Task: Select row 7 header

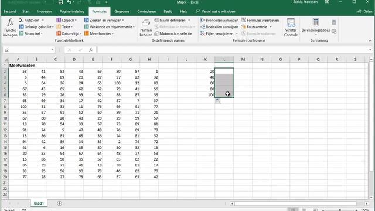Action: (x=5, y=101)
